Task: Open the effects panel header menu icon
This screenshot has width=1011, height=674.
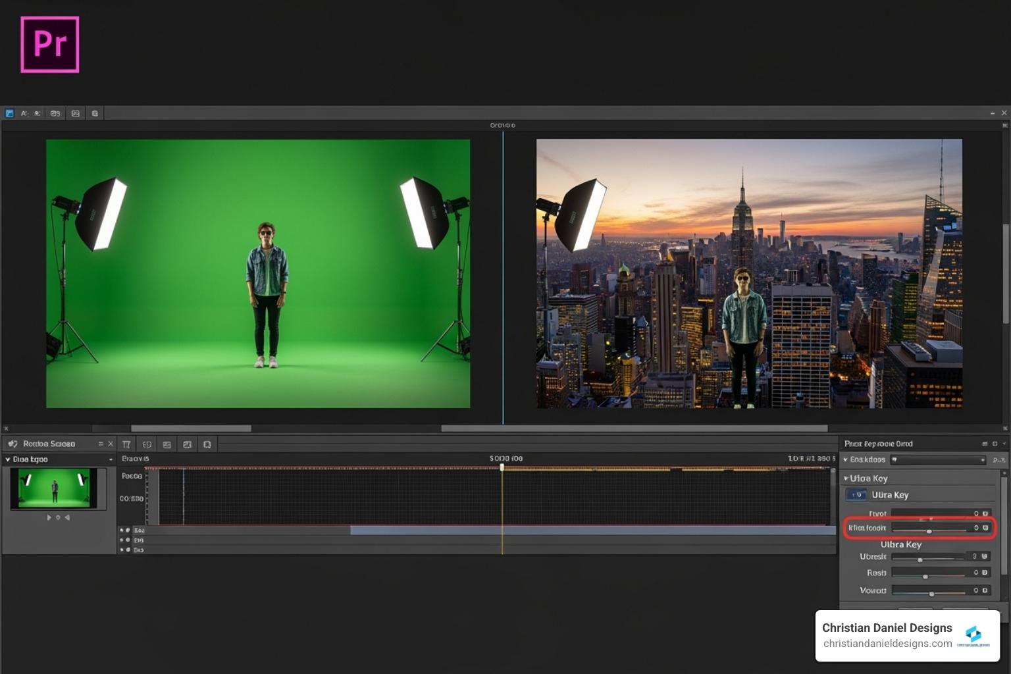Action: click(x=985, y=444)
